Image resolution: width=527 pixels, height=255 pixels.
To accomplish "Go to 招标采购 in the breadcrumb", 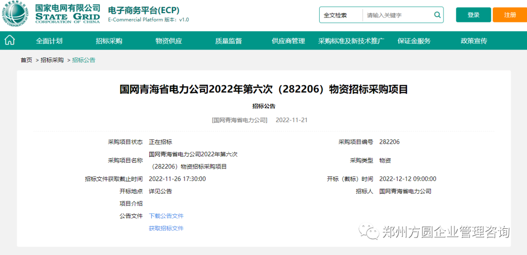I will tap(52, 60).
